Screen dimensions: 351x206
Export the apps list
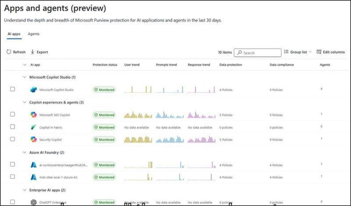tap(39, 52)
